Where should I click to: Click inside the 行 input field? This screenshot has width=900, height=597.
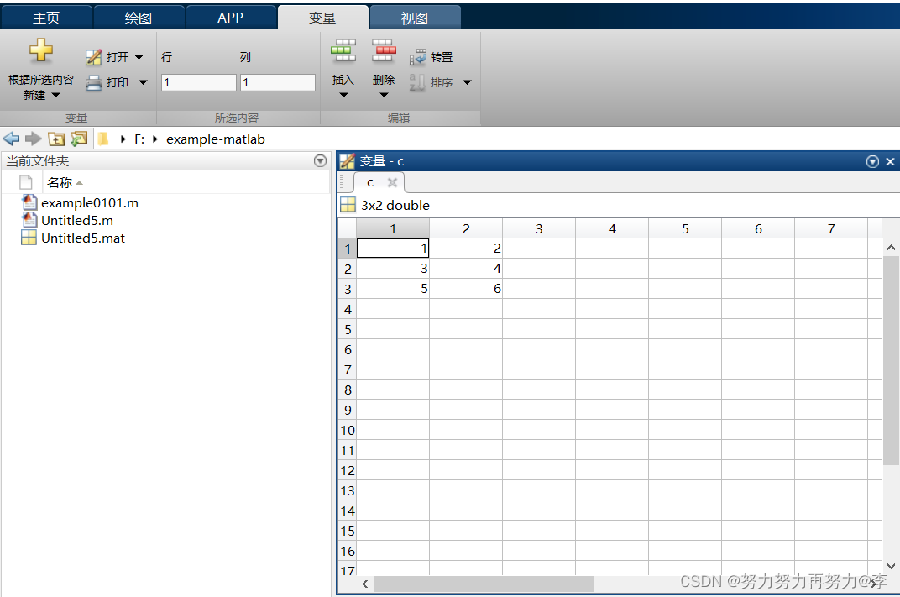tap(198, 82)
